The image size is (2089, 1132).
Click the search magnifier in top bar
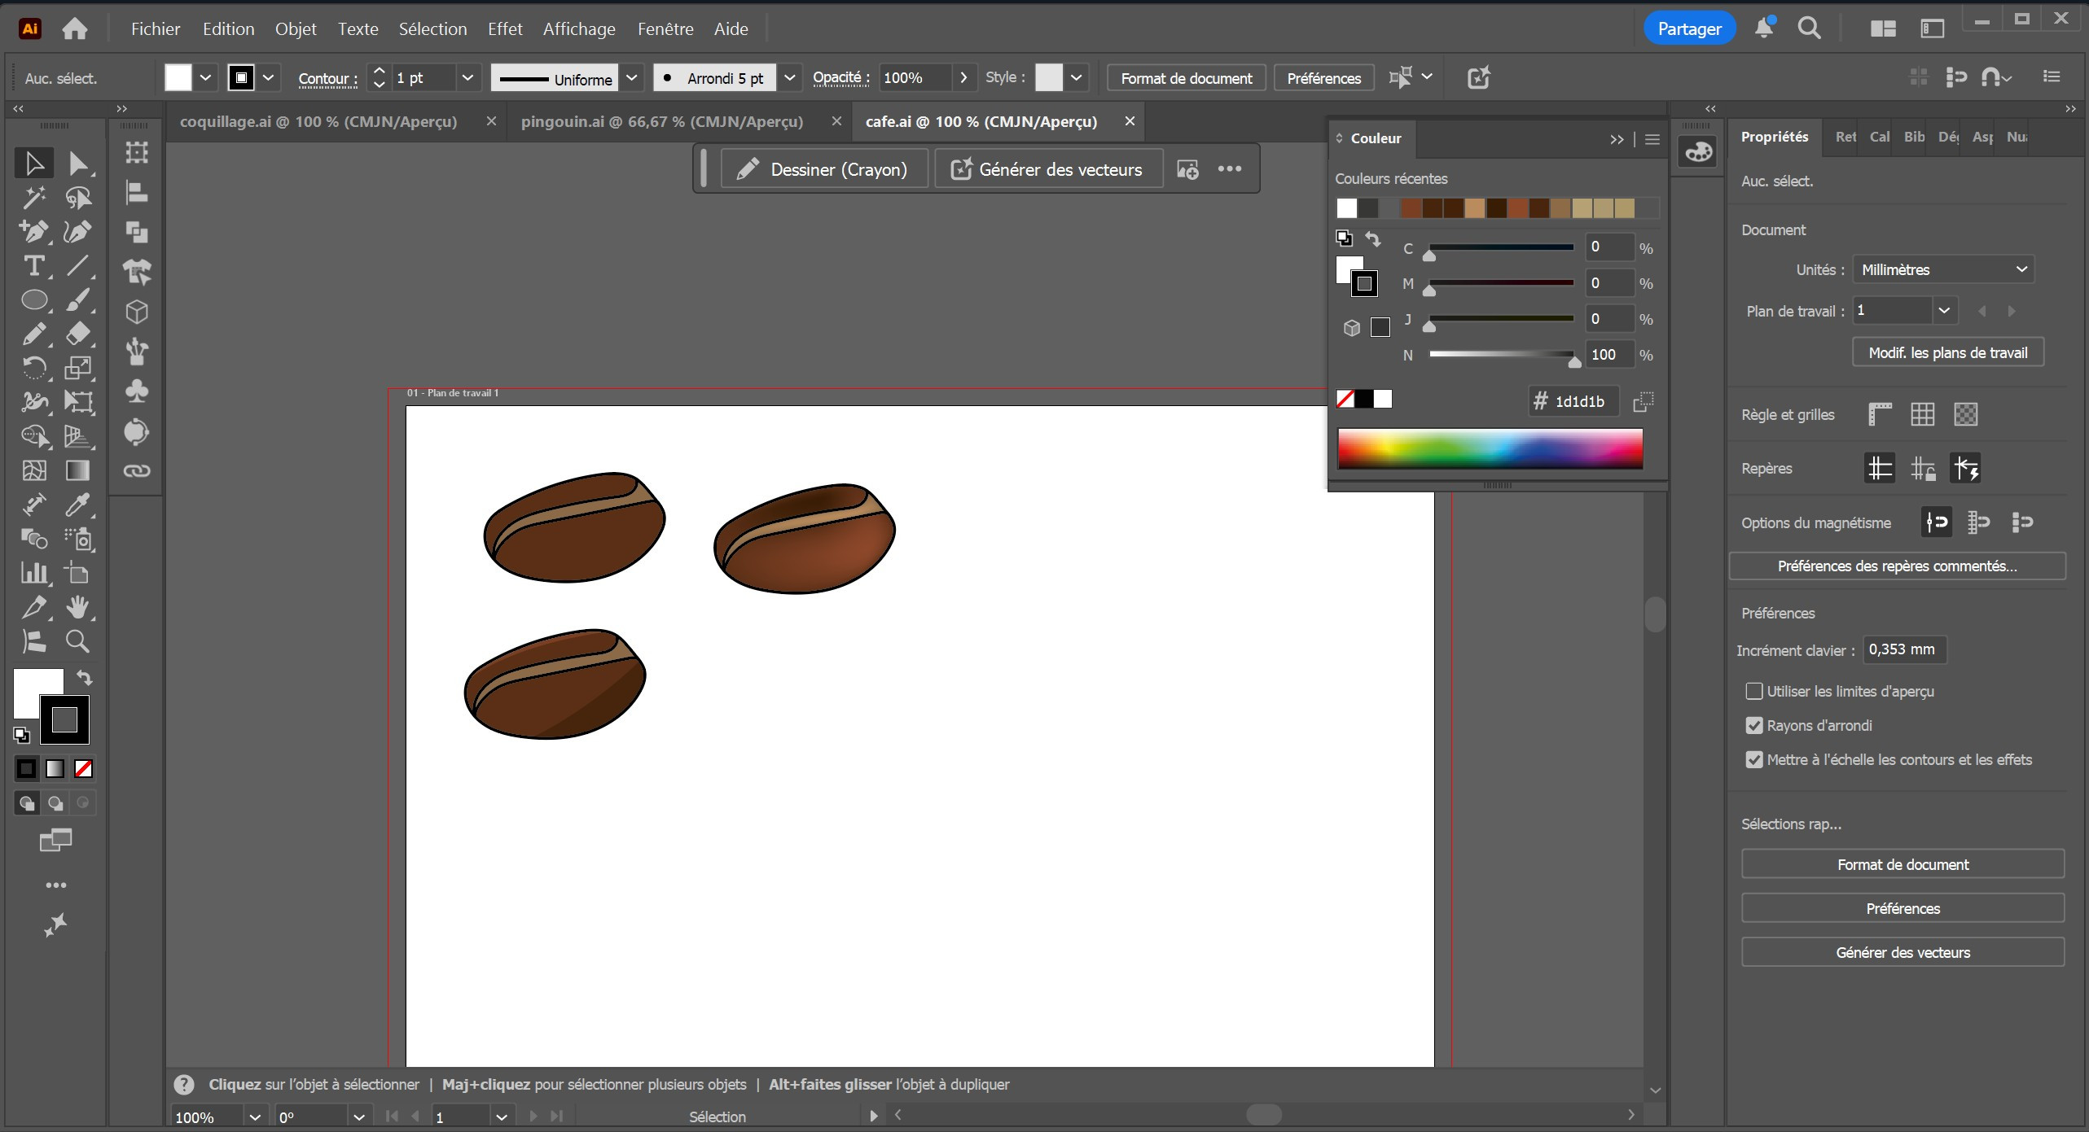tap(1809, 28)
